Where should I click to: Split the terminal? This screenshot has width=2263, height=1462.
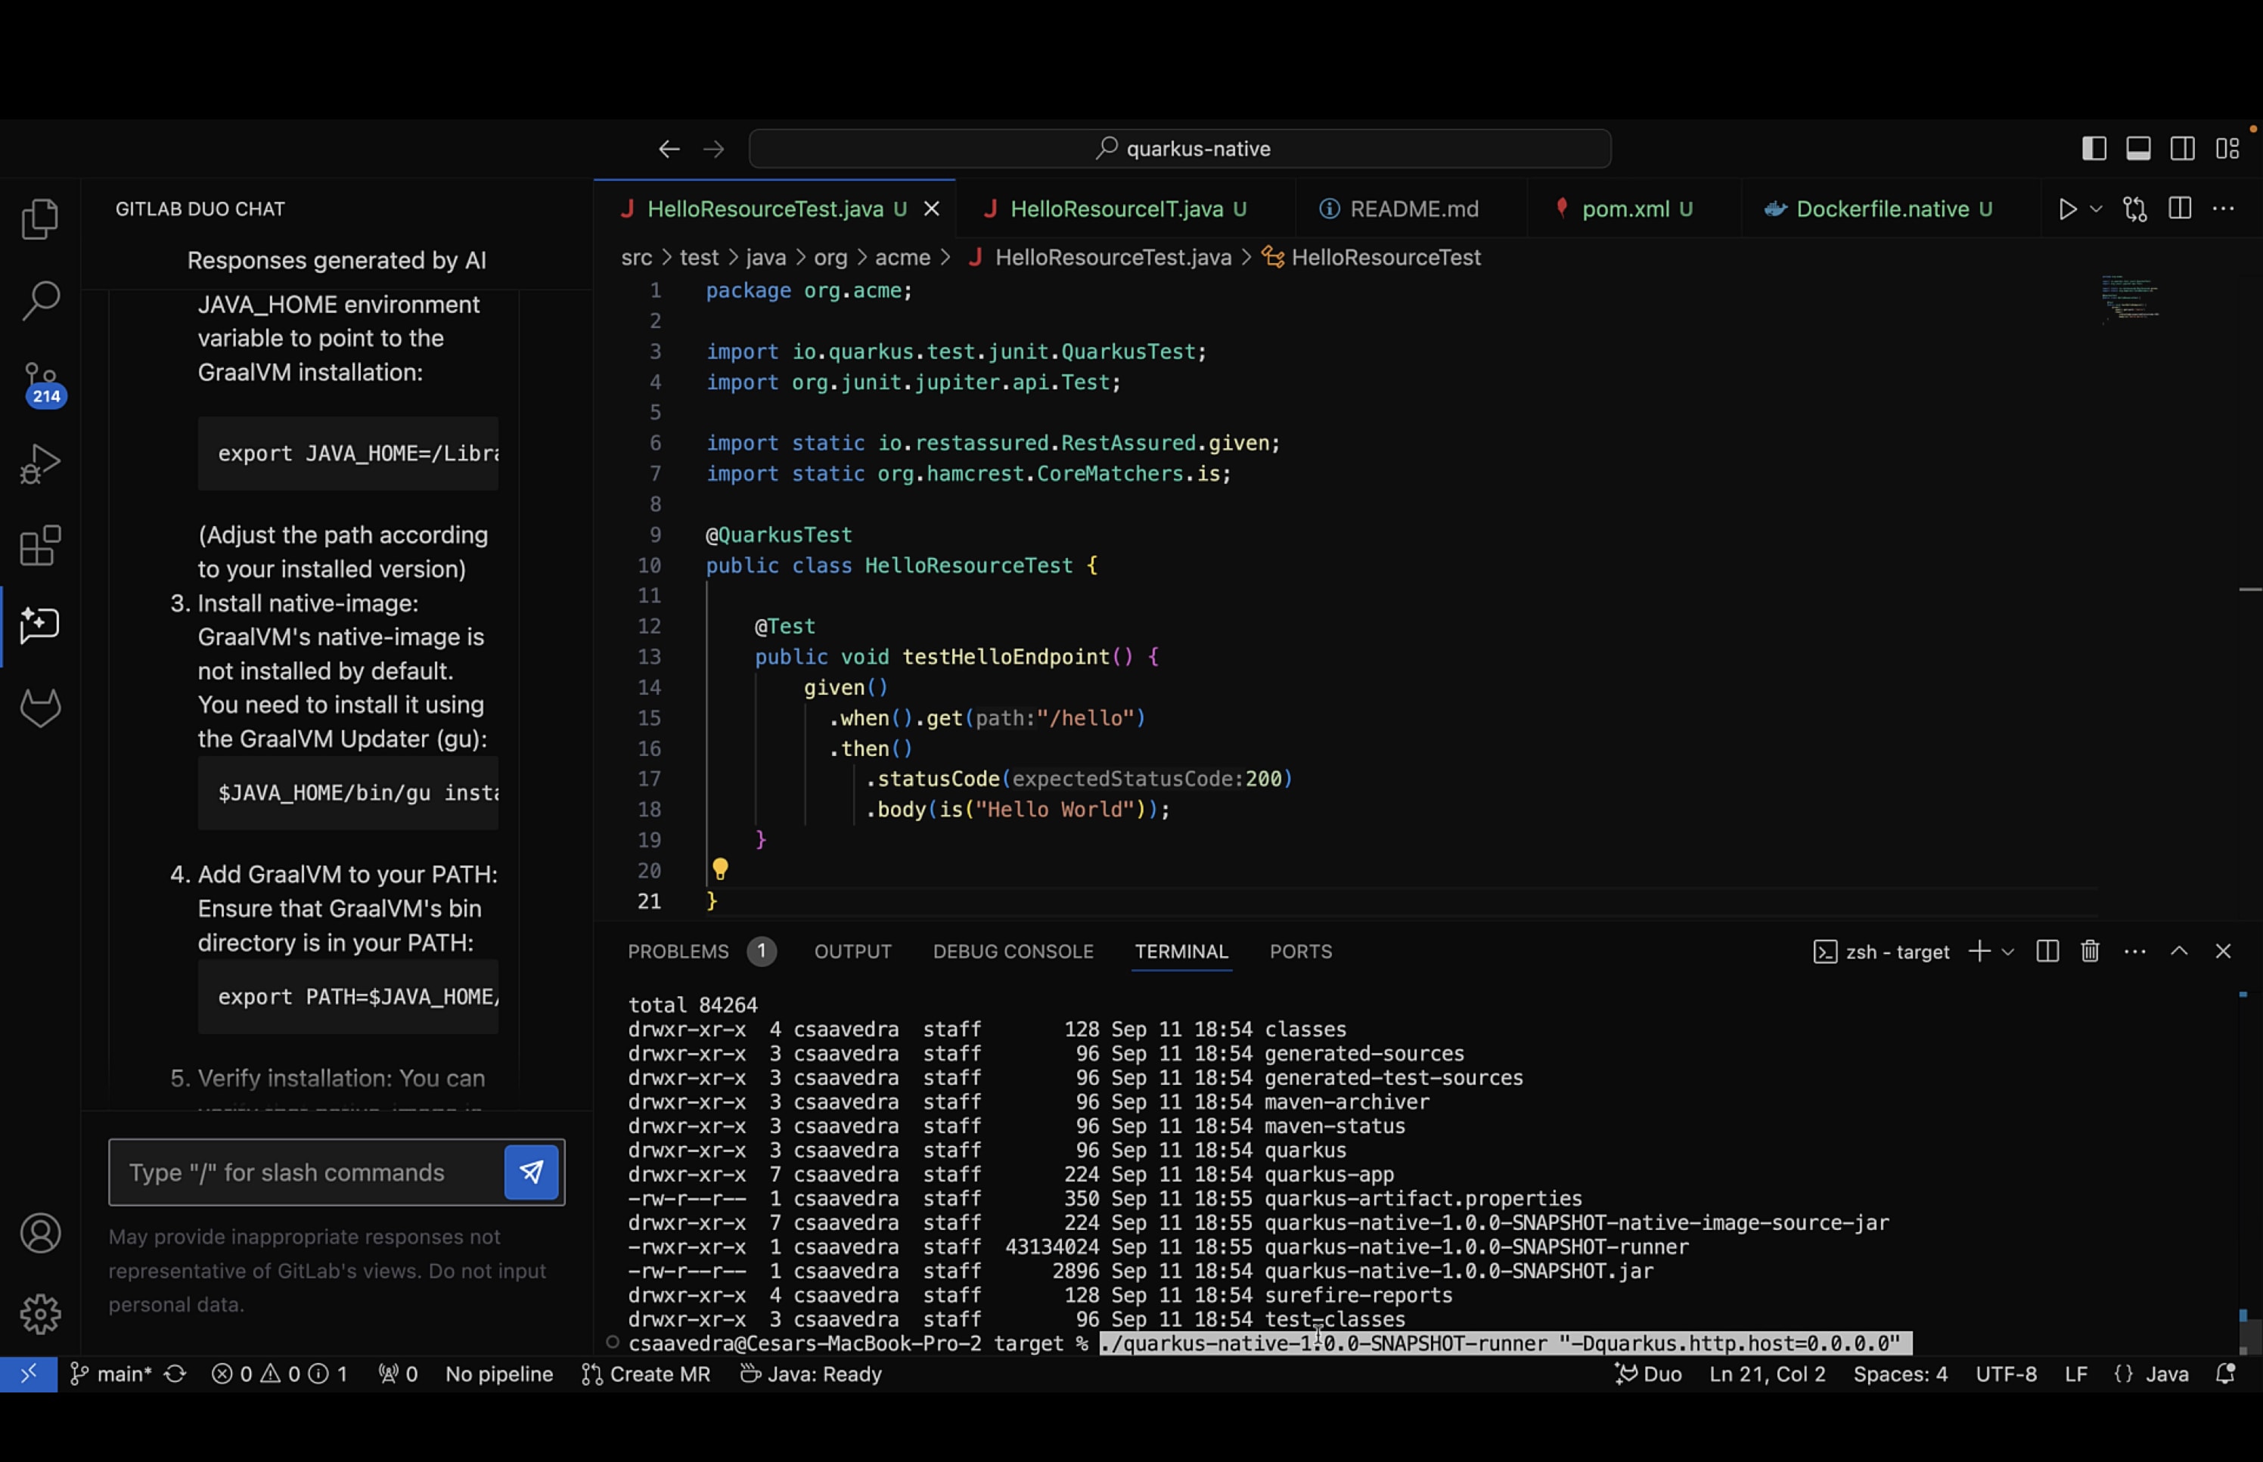pos(2047,951)
